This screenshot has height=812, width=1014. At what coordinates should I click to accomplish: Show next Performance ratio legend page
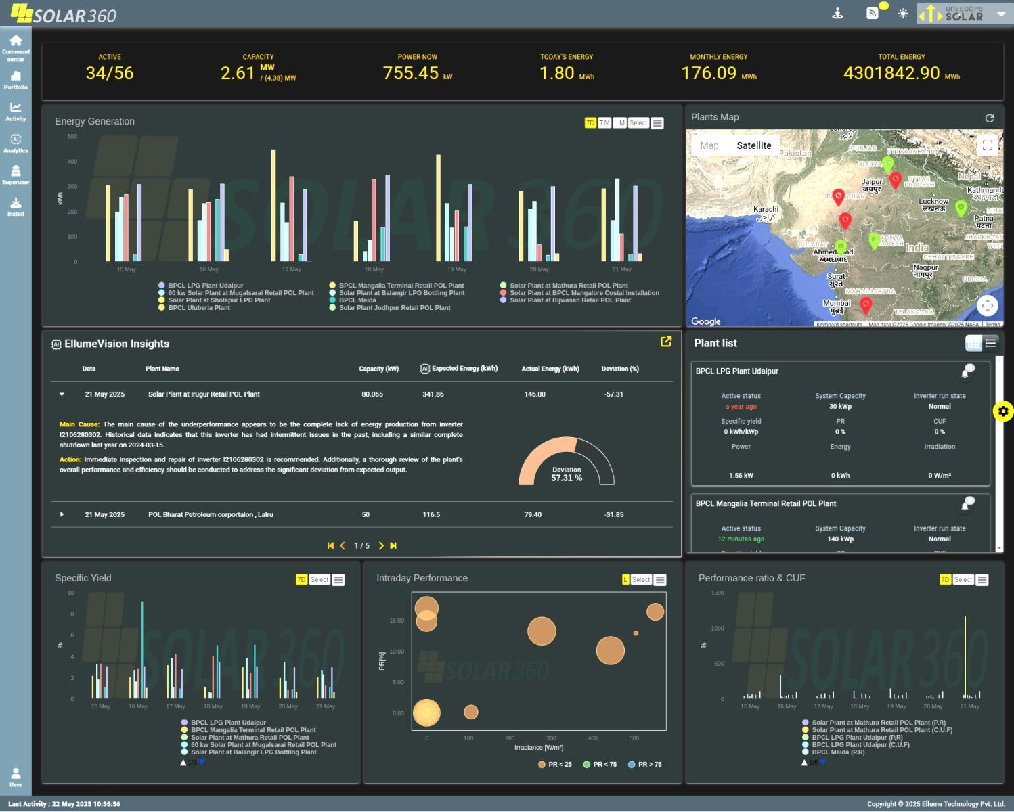pos(823,763)
